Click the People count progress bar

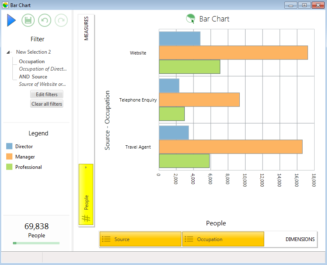[36, 243]
